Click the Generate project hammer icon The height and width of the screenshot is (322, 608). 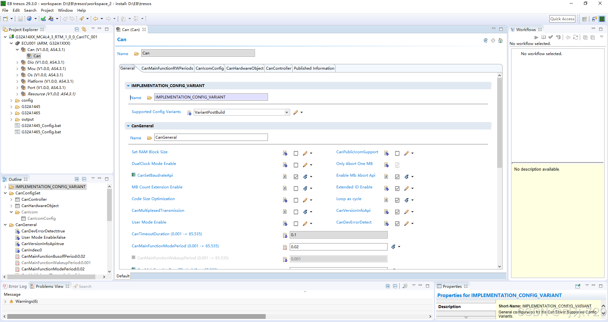51,19
